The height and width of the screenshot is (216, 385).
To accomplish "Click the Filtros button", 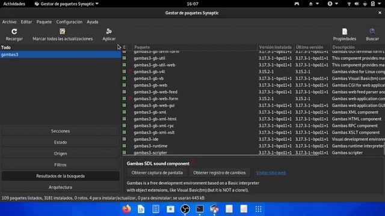I will [60, 165].
